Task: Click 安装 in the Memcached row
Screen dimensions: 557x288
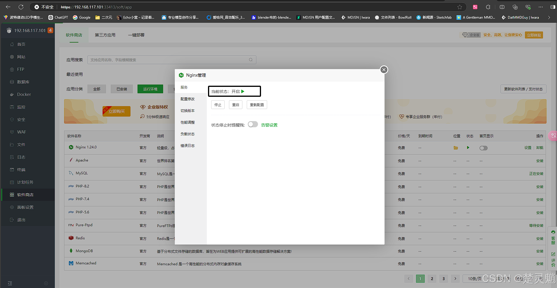Action: coord(540,264)
